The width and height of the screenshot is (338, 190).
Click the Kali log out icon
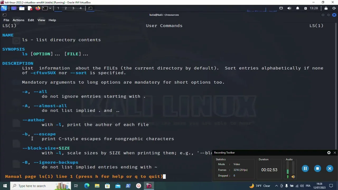[x=334, y=8]
